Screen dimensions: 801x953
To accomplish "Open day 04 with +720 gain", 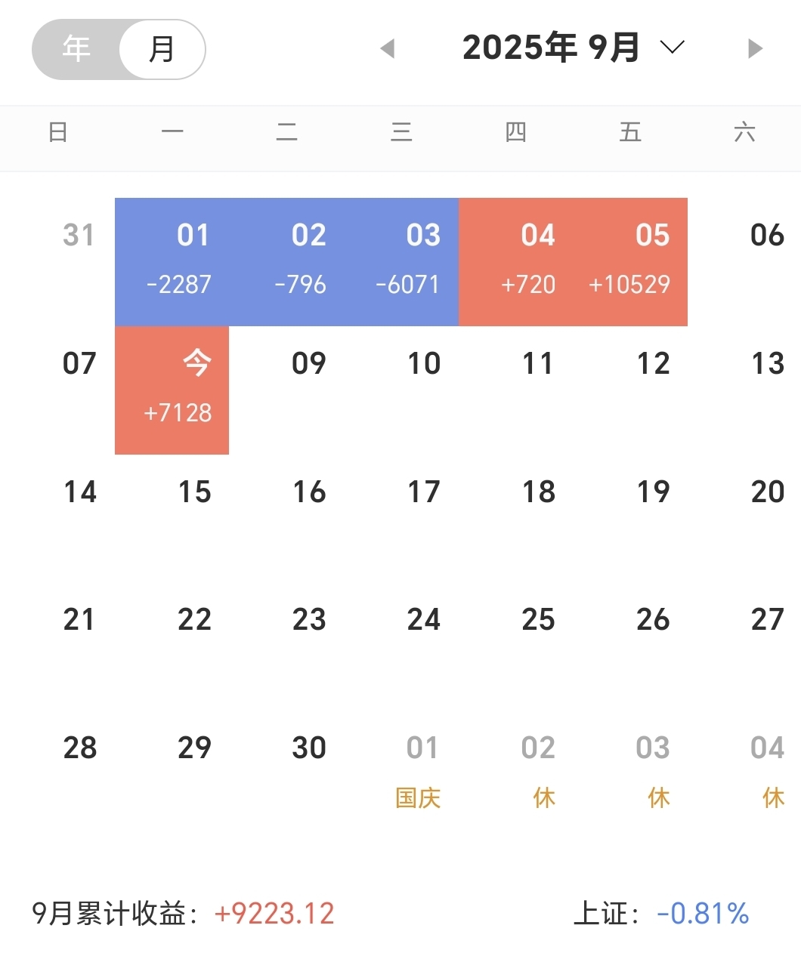I will tap(516, 262).
